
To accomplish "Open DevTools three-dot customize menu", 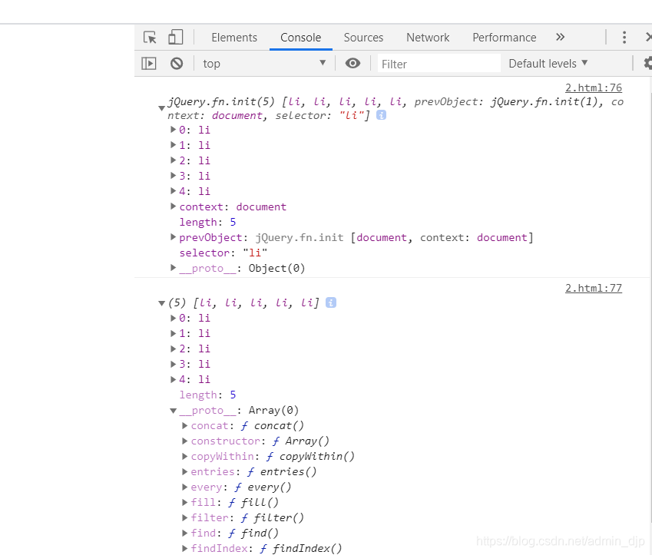I will tap(624, 38).
